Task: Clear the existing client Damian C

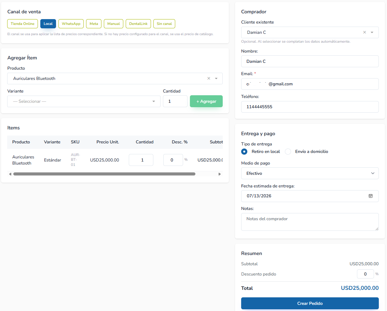Action: [364, 32]
